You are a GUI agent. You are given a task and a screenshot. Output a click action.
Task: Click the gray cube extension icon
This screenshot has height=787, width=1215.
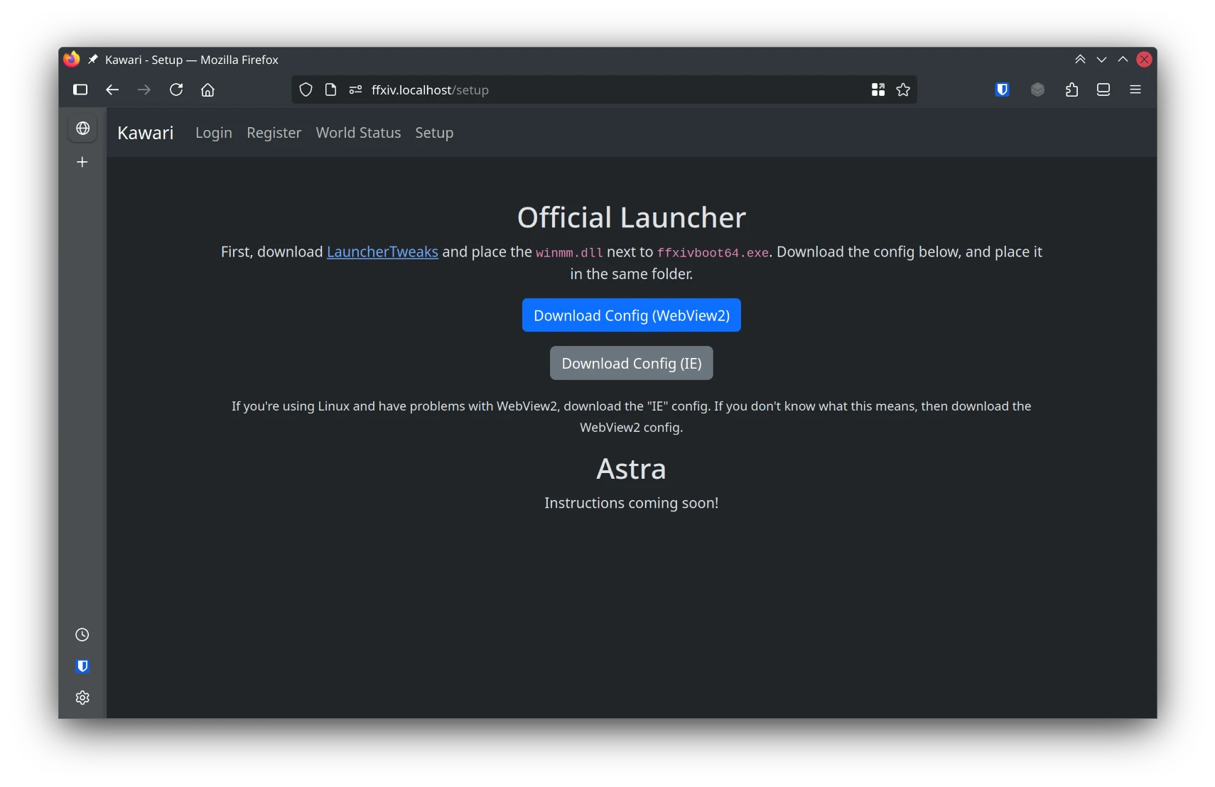tap(1038, 89)
